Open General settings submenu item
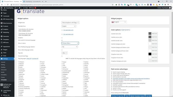The image size is (173, 97). 3,62
